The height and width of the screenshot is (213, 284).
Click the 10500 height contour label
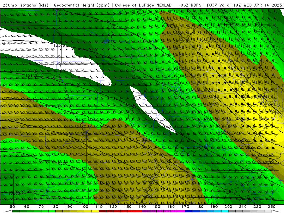[x=33, y=101]
